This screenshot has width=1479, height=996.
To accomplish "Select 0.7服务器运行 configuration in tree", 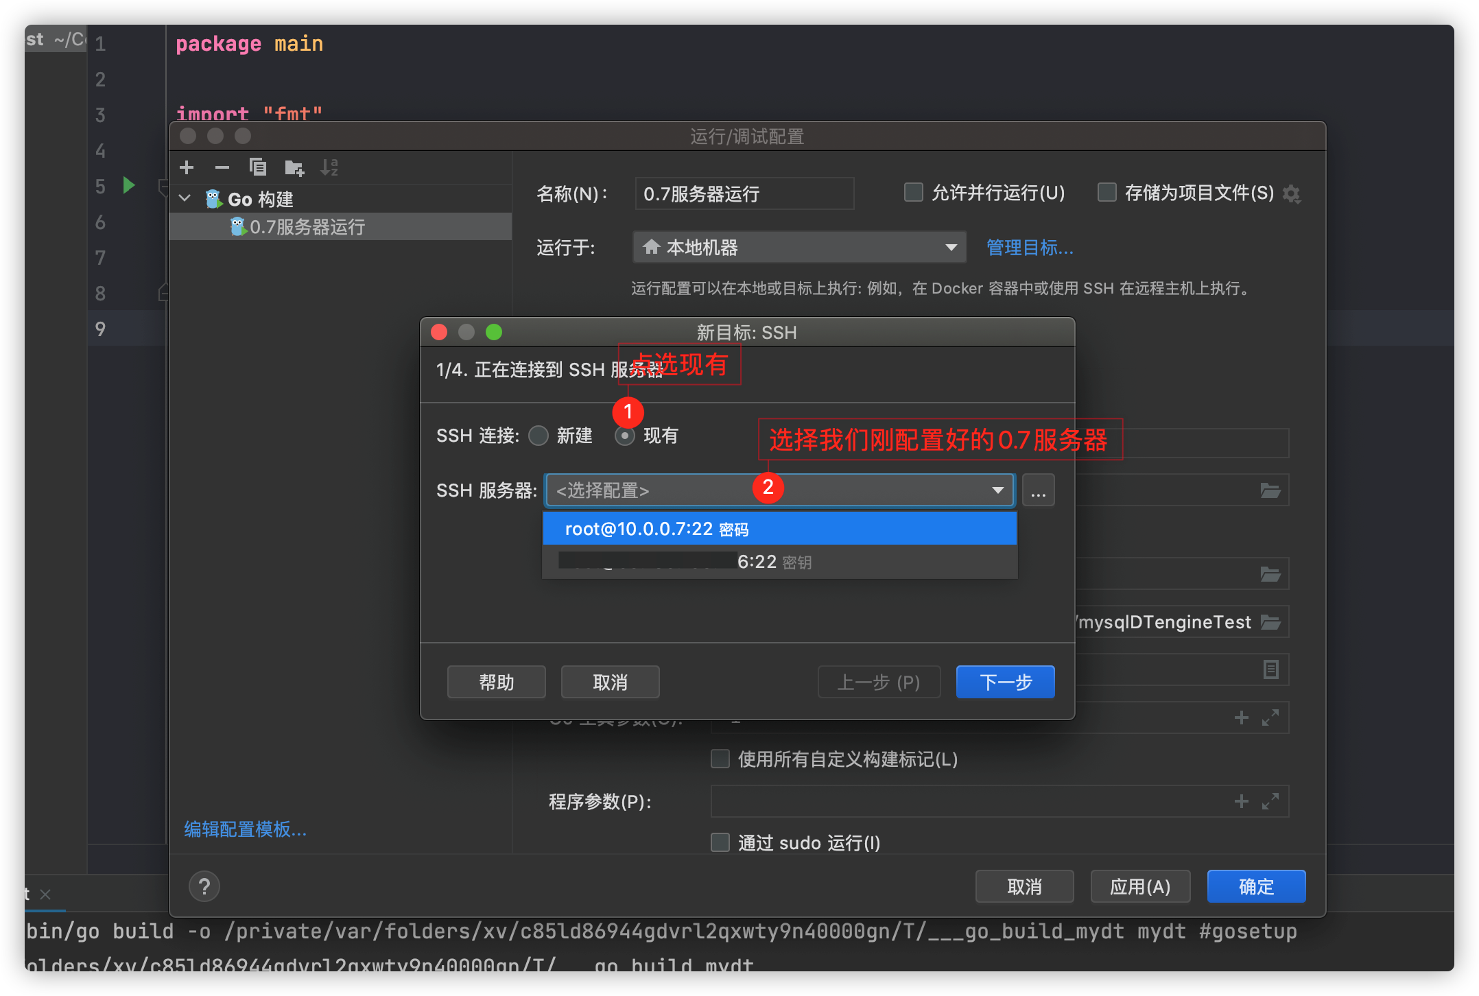I will 307,227.
